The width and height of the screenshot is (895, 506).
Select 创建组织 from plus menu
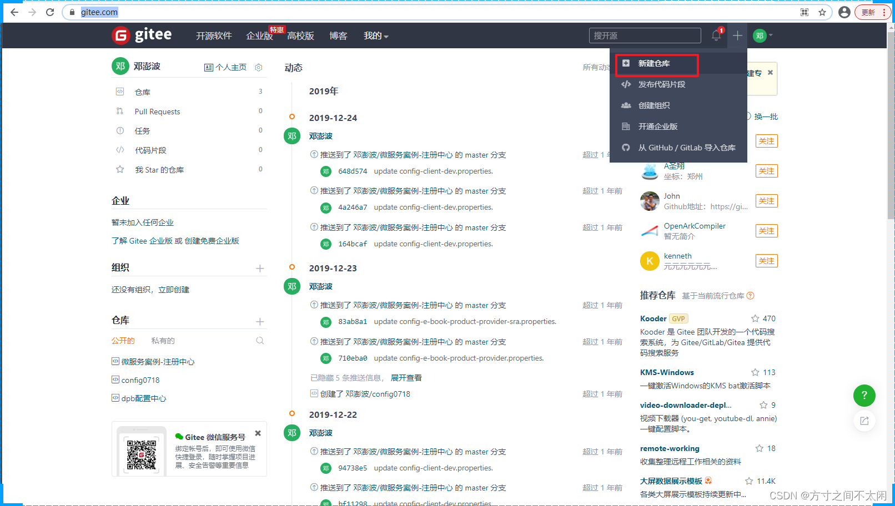point(678,105)
